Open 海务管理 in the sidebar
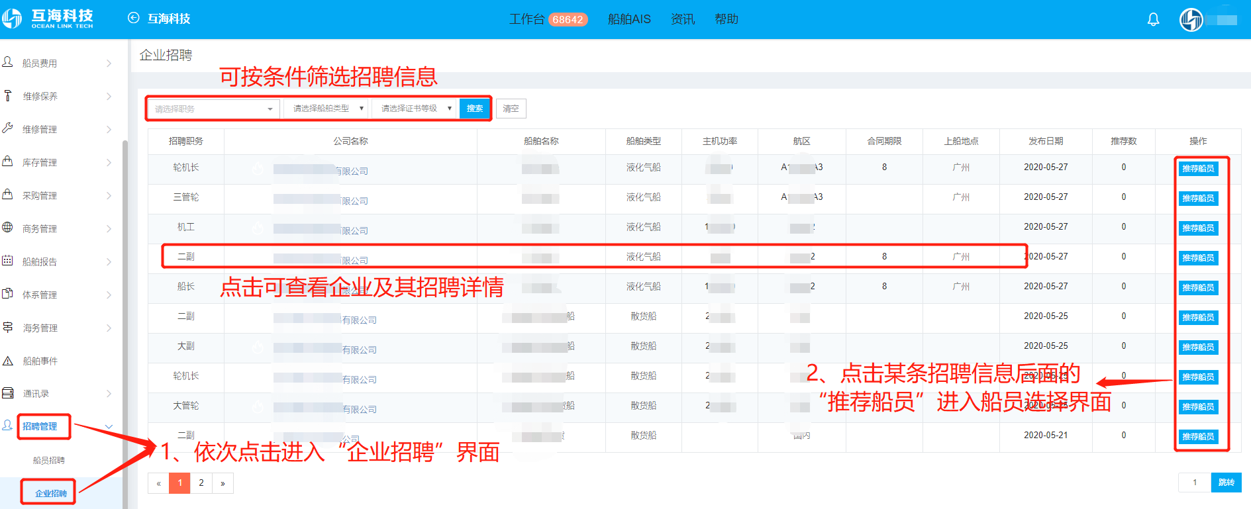 40,328
